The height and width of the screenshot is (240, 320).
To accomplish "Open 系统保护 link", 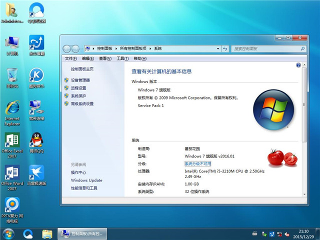I will [78, 95].
